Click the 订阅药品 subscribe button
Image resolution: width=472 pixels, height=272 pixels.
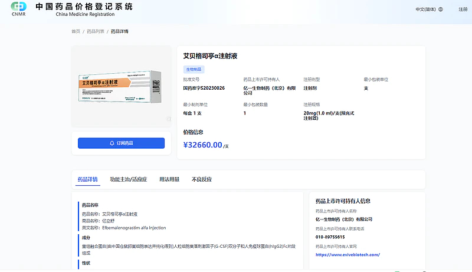(x=122, y=143)
